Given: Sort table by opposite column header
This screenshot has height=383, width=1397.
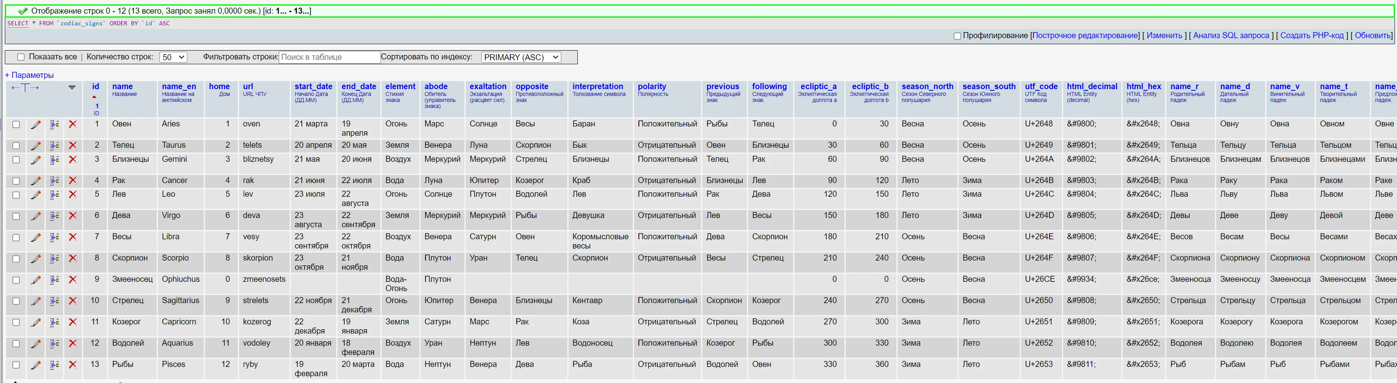Looking at the screenshot, I should coord(532,86).
